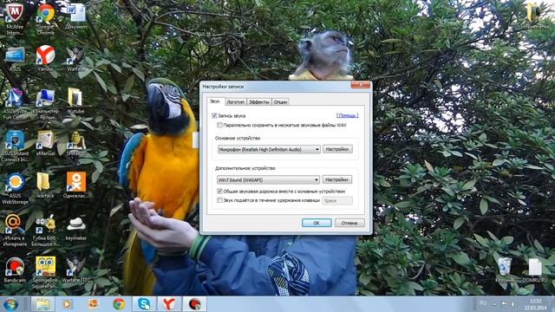555x312 pixels.
Task: Open the eManual desktop icon
Action: pos(45,142)
